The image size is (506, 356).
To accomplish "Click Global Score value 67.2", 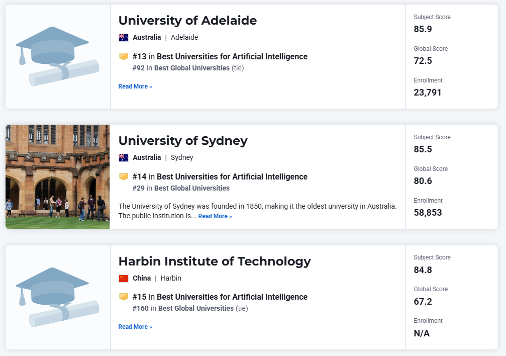I will (423, 301).
